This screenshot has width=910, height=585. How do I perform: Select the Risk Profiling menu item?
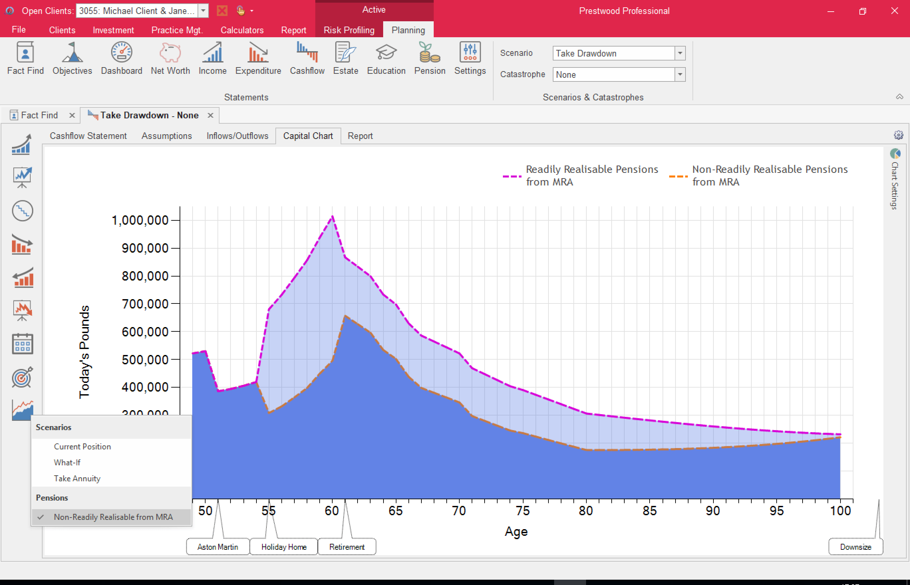[x=348, y=29]
